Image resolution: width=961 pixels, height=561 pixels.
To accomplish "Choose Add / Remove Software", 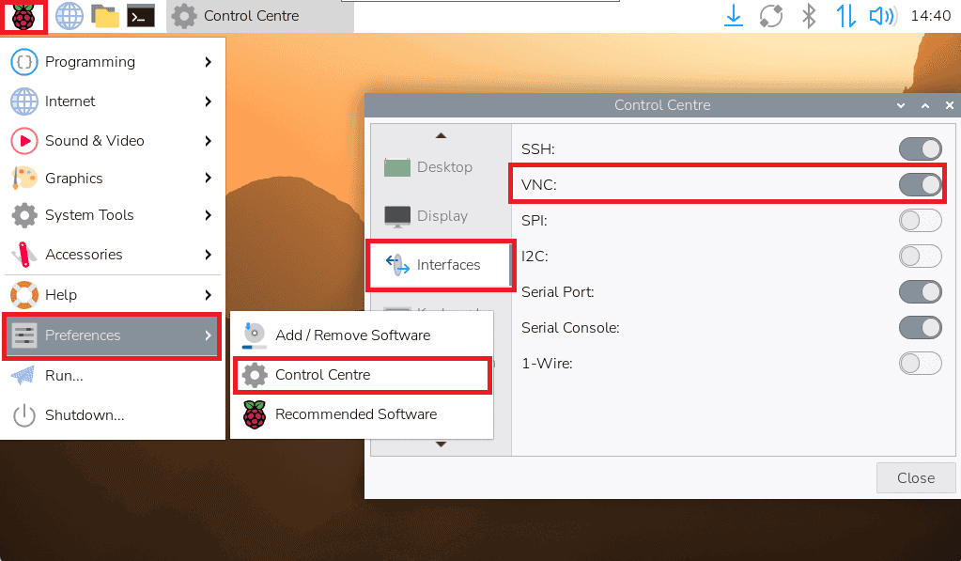I will click(352, 335).
